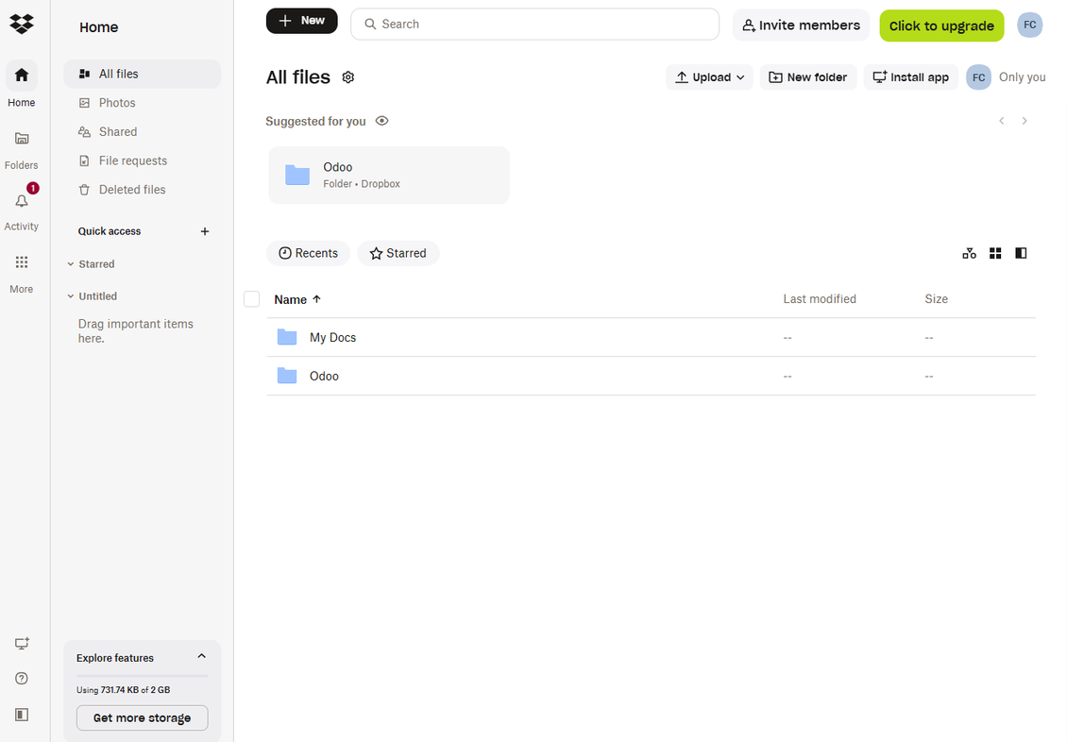
Task: Open the More apps grid icon
Action: click(x=22, y=261)
